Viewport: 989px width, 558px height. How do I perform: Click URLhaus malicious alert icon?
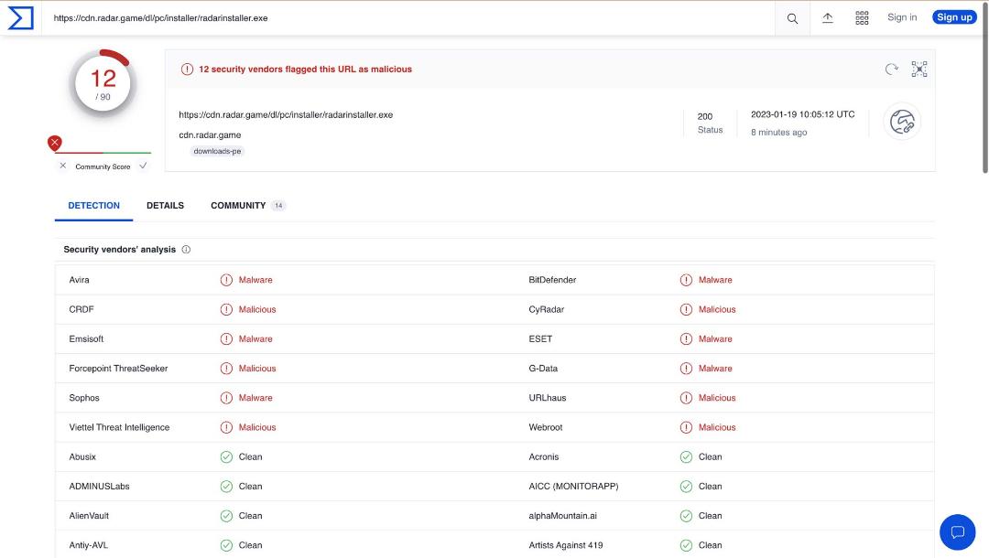point(686,398)
